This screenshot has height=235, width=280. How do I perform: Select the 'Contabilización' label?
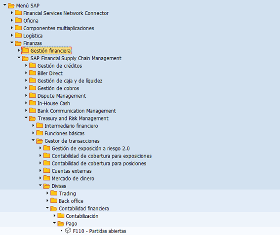point(82,216)
